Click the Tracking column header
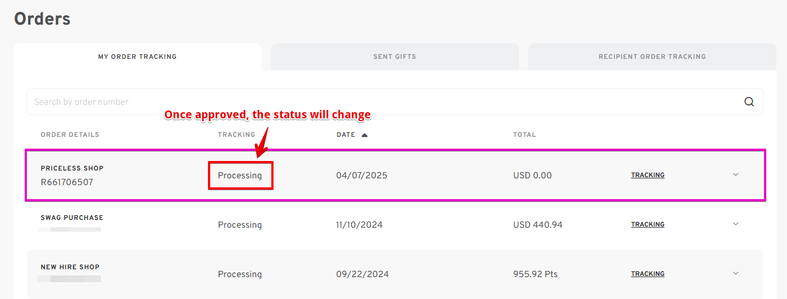Screen dimensions: 787x299 237,135
